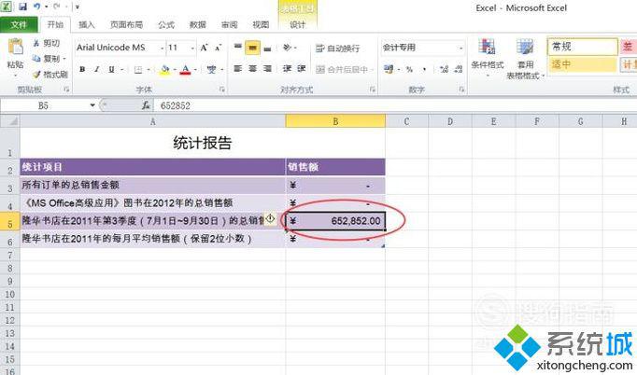The height and width of the screenshot is (375, 637).
Task: Select the Format Painter (格式刷) tool
Action: (37, 73)
